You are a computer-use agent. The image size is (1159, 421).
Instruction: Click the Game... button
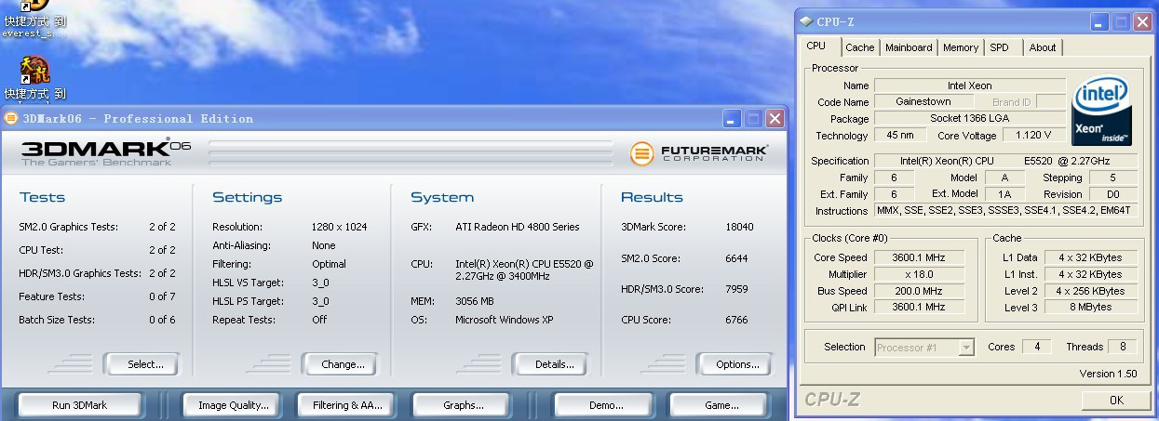(x=719, y=405)
